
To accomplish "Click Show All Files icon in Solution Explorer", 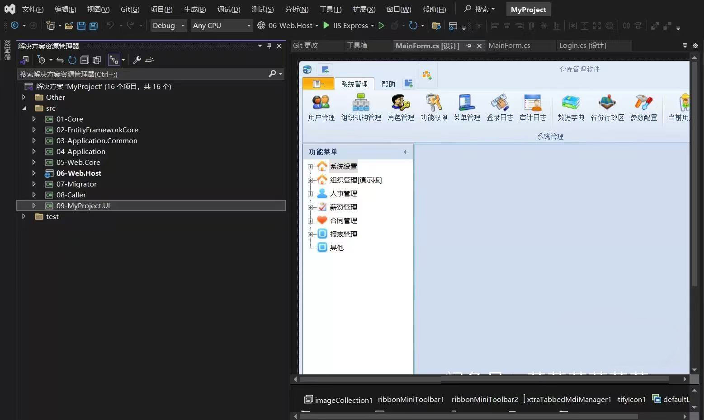I will tap(97, 60).
